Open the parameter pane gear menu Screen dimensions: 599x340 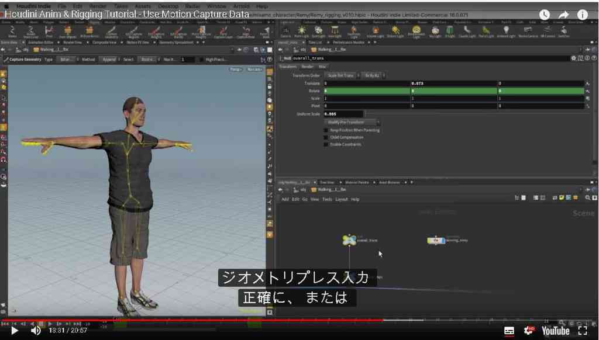[573, 58]
